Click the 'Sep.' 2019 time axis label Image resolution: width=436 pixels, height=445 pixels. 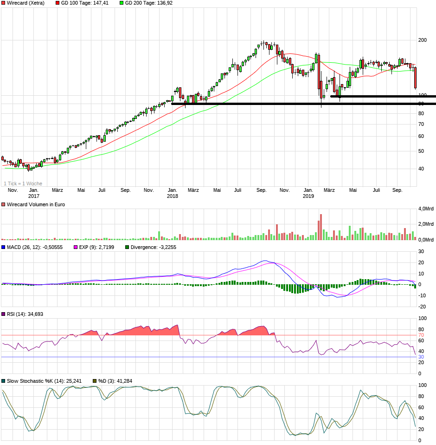397,190
